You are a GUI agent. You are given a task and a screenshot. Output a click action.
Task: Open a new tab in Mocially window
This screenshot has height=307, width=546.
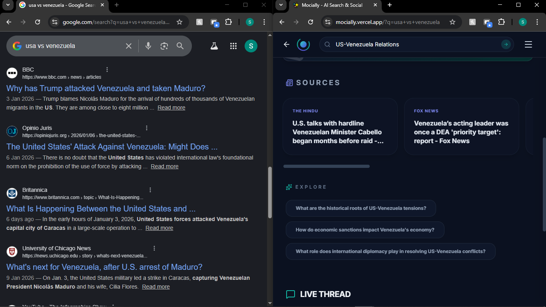[390, 5]
